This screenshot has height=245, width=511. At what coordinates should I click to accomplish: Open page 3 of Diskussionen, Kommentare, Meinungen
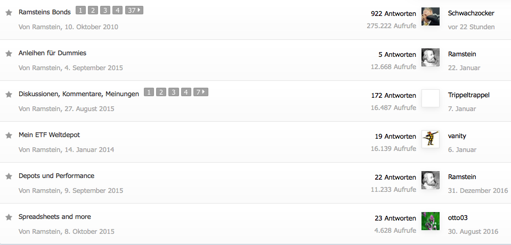[x=173, y=92]
